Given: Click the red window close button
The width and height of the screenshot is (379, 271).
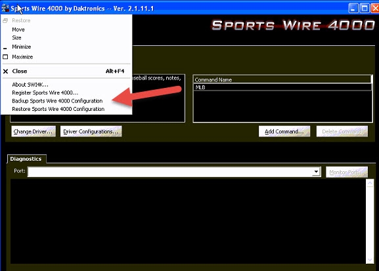Looking at the screenshot, I should pyautogui.click(x=375, y=9).
